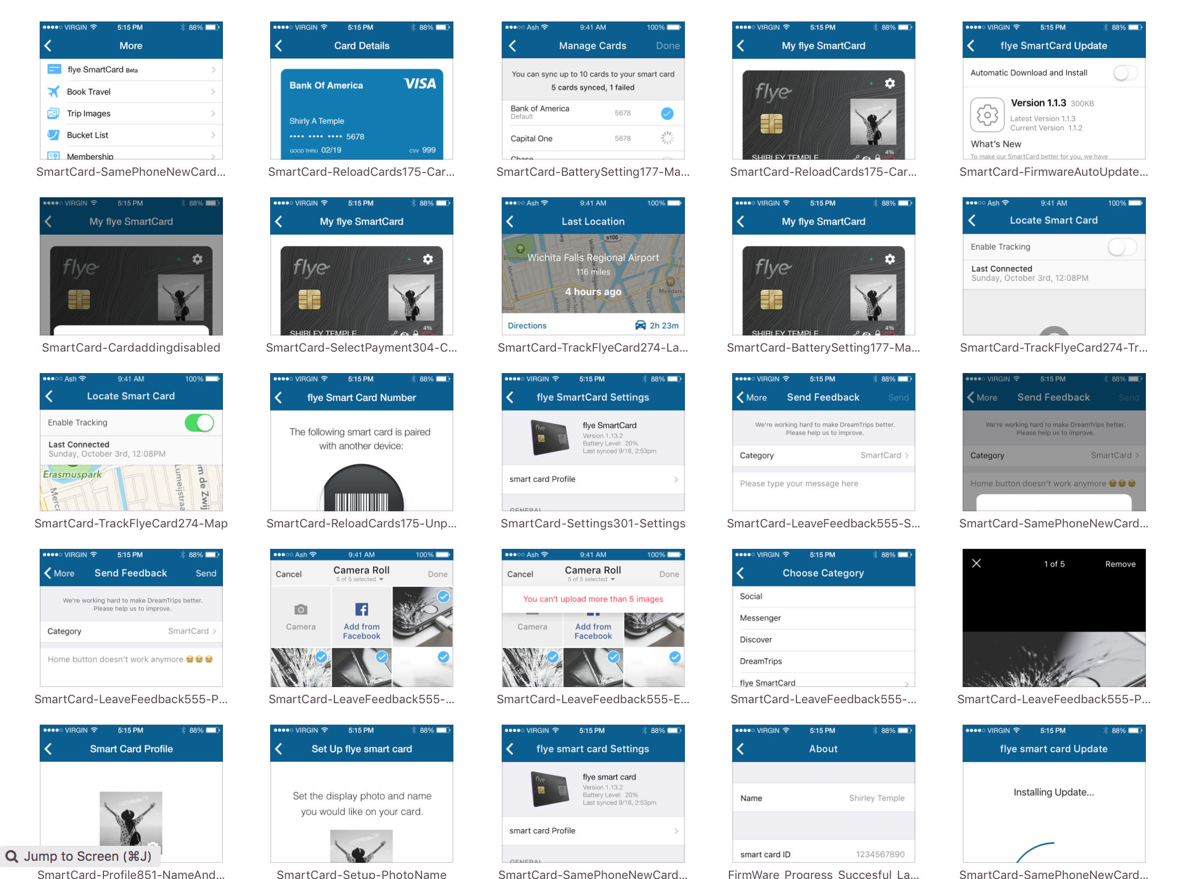This screenshot has height=879, width=1192.
Task: Open the SmartCard-Cardaddingdisabled screen thumbnail
Action: [x=131, y=266]
